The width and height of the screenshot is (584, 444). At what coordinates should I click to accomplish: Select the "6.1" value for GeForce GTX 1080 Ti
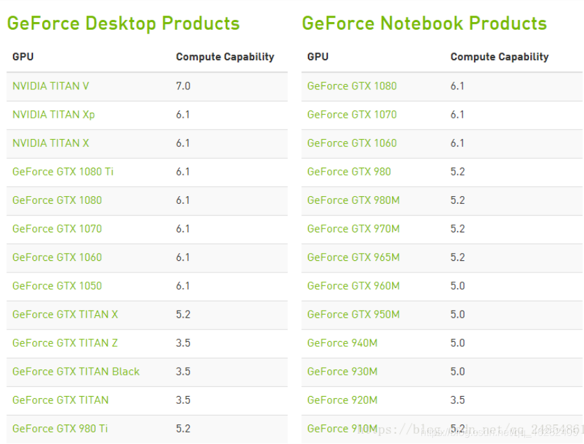(x=183, y=172)
